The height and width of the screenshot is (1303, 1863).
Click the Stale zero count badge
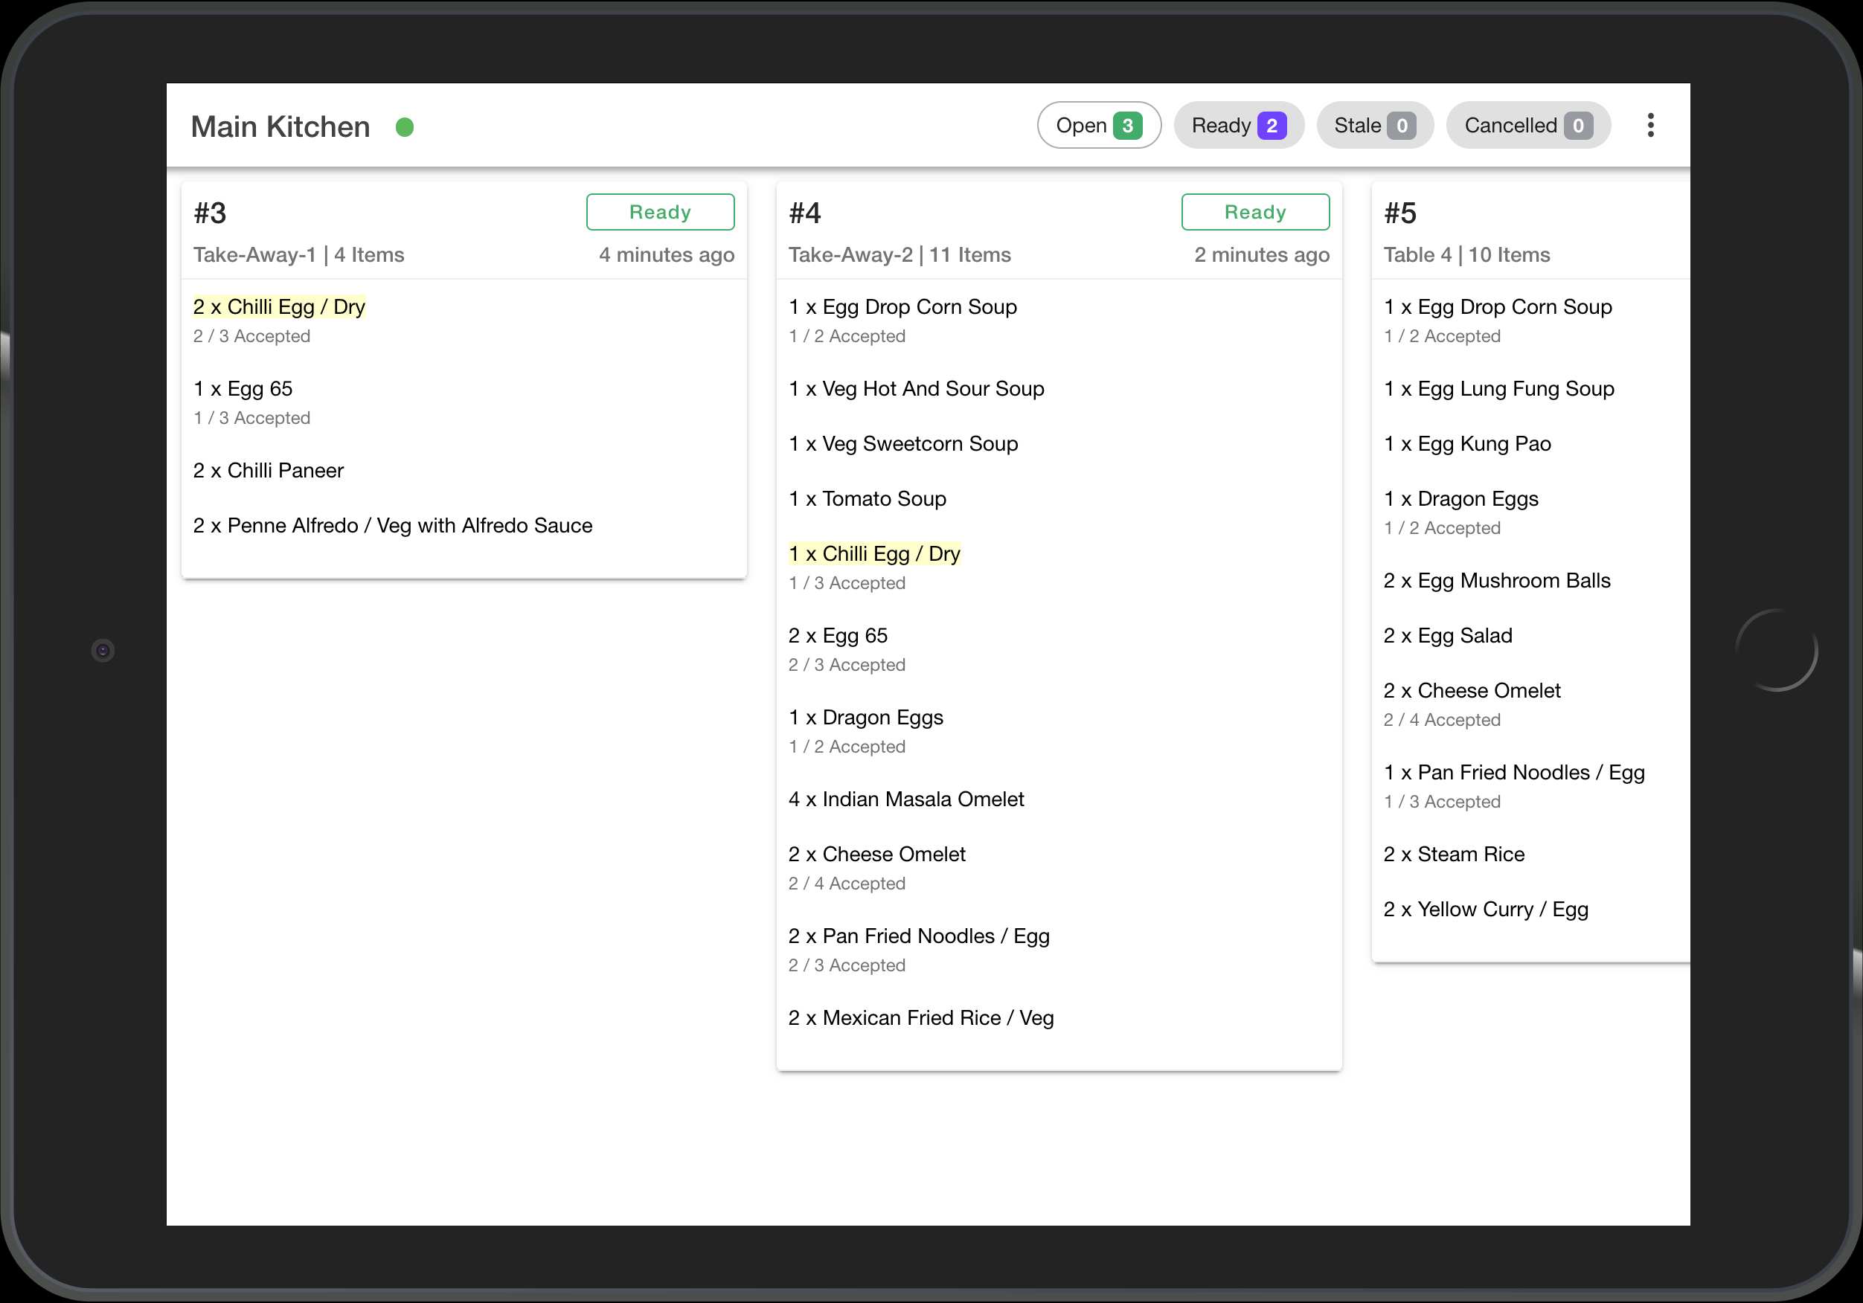pos(1400,126)
